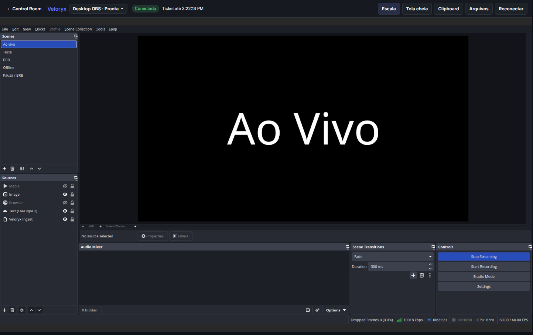Add a transition with plus icon
Screen dimensions: 533x335
[x=413, y=275]
